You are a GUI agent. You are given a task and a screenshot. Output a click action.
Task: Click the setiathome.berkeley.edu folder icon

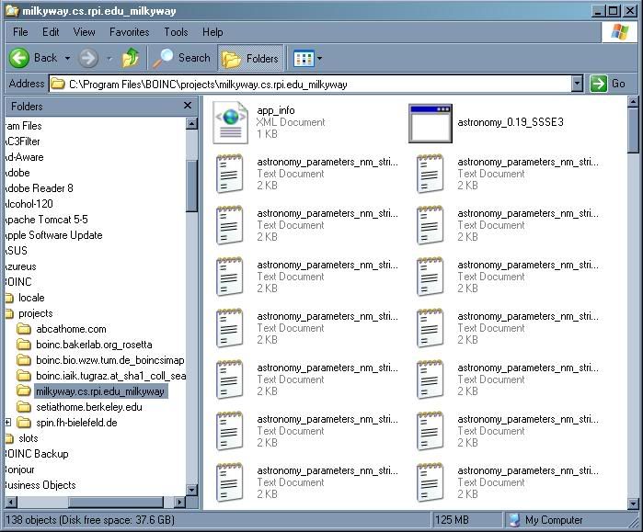[24, 407]
